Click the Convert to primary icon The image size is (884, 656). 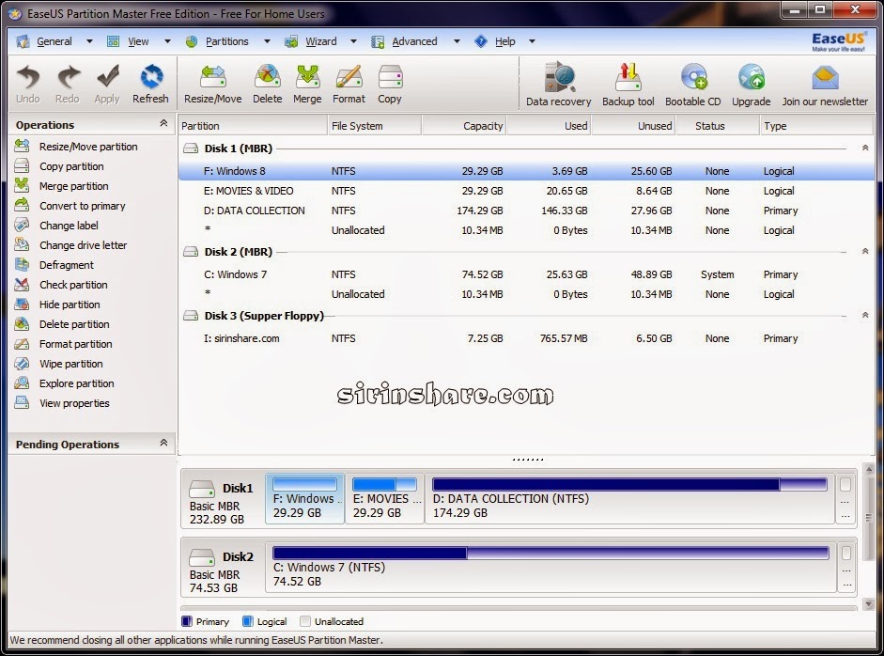(x=22, y=205)
